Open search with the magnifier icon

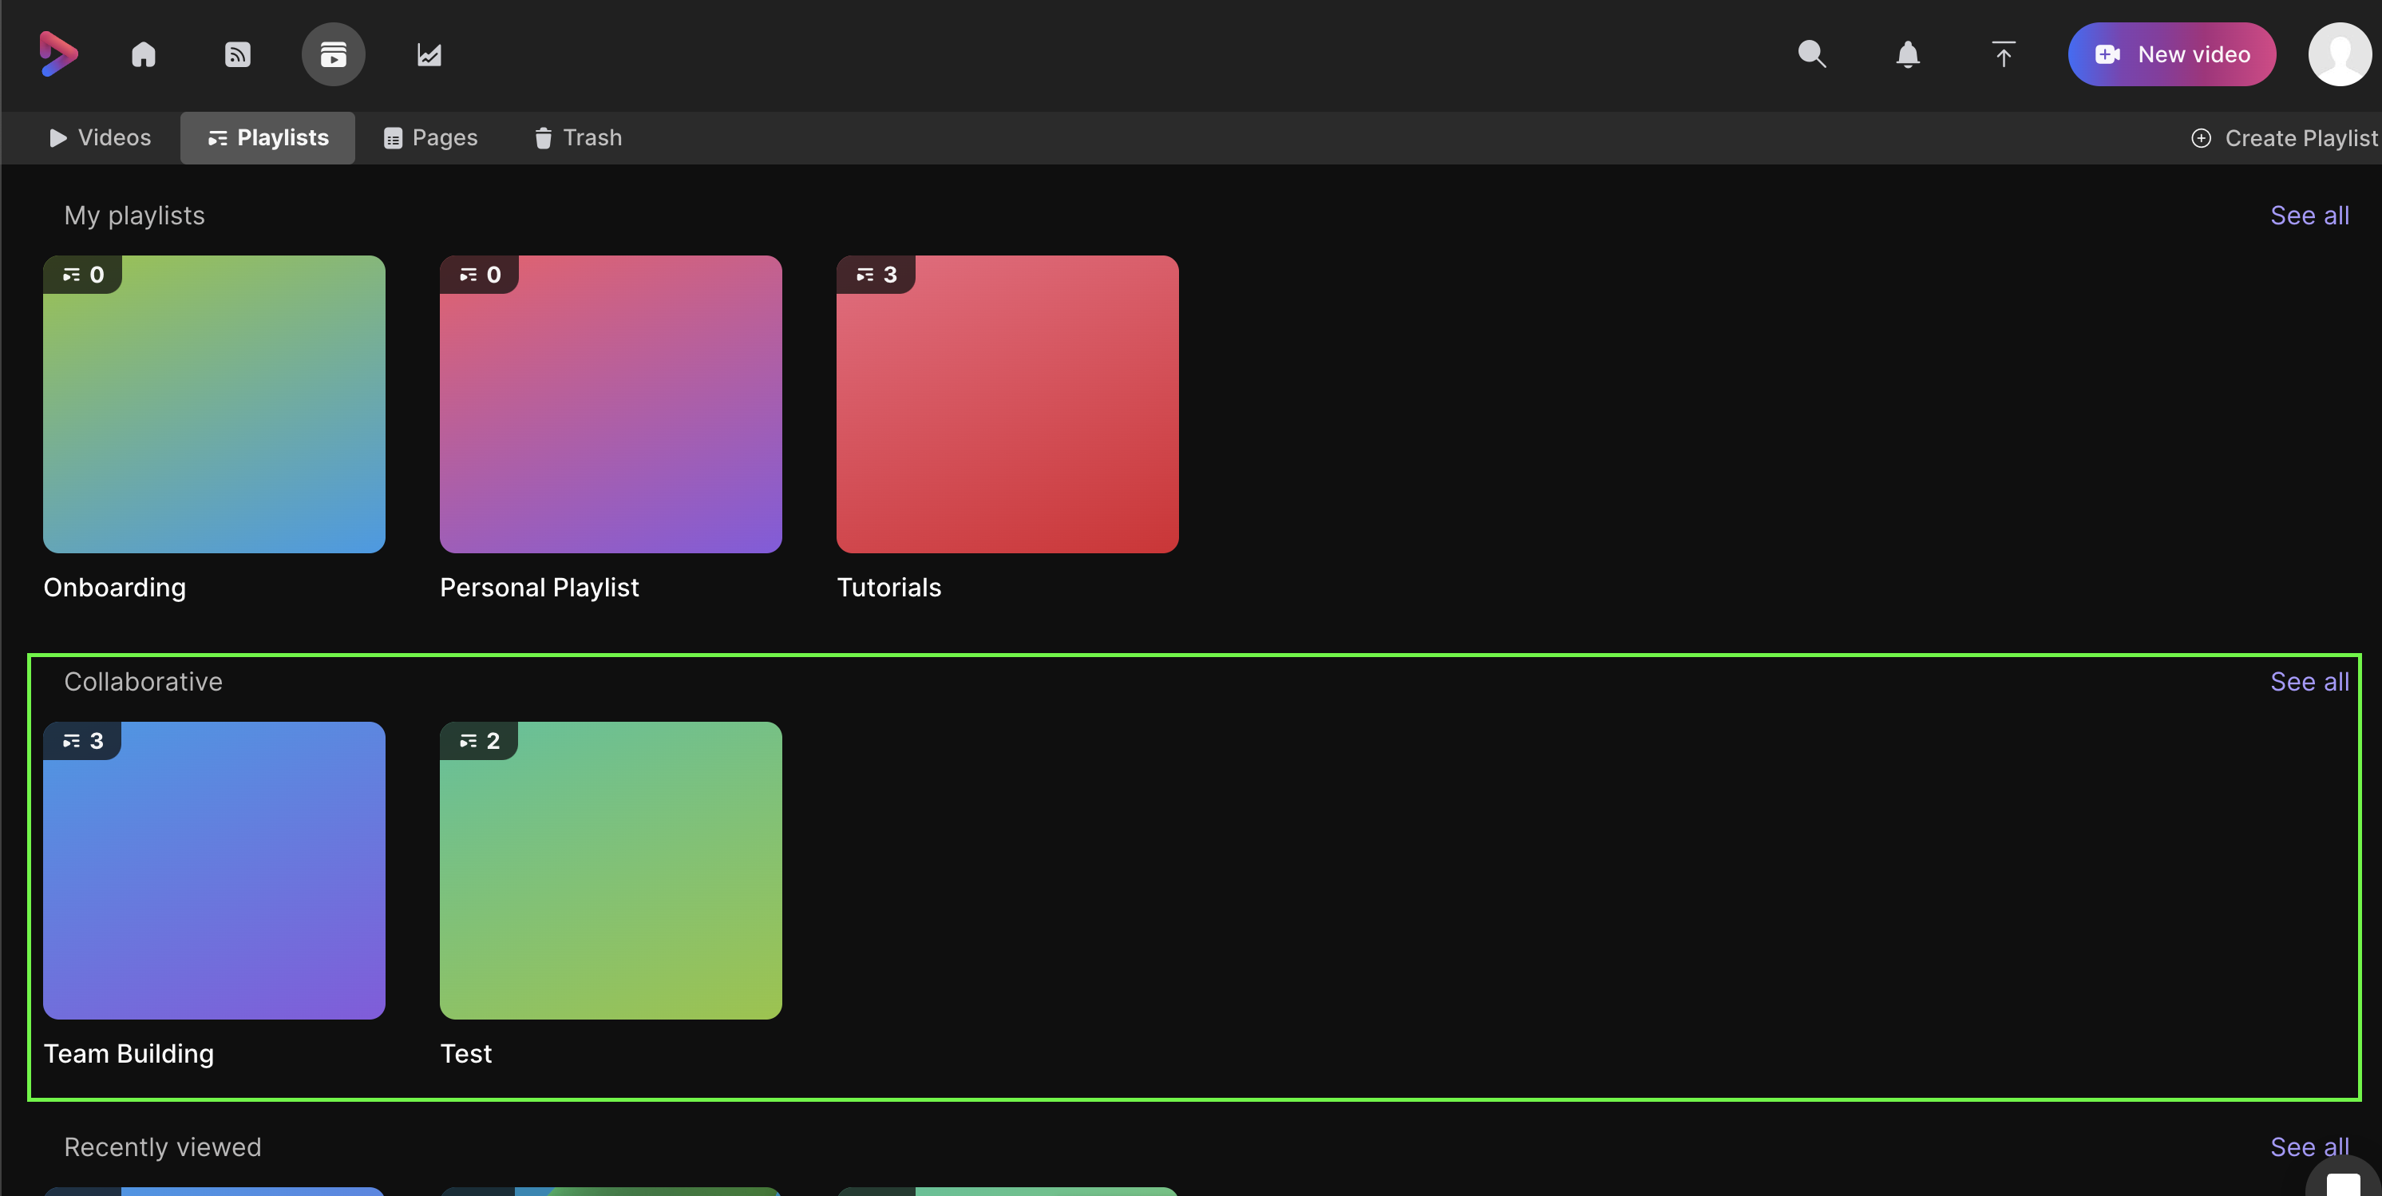click(x=1811, y=54)
